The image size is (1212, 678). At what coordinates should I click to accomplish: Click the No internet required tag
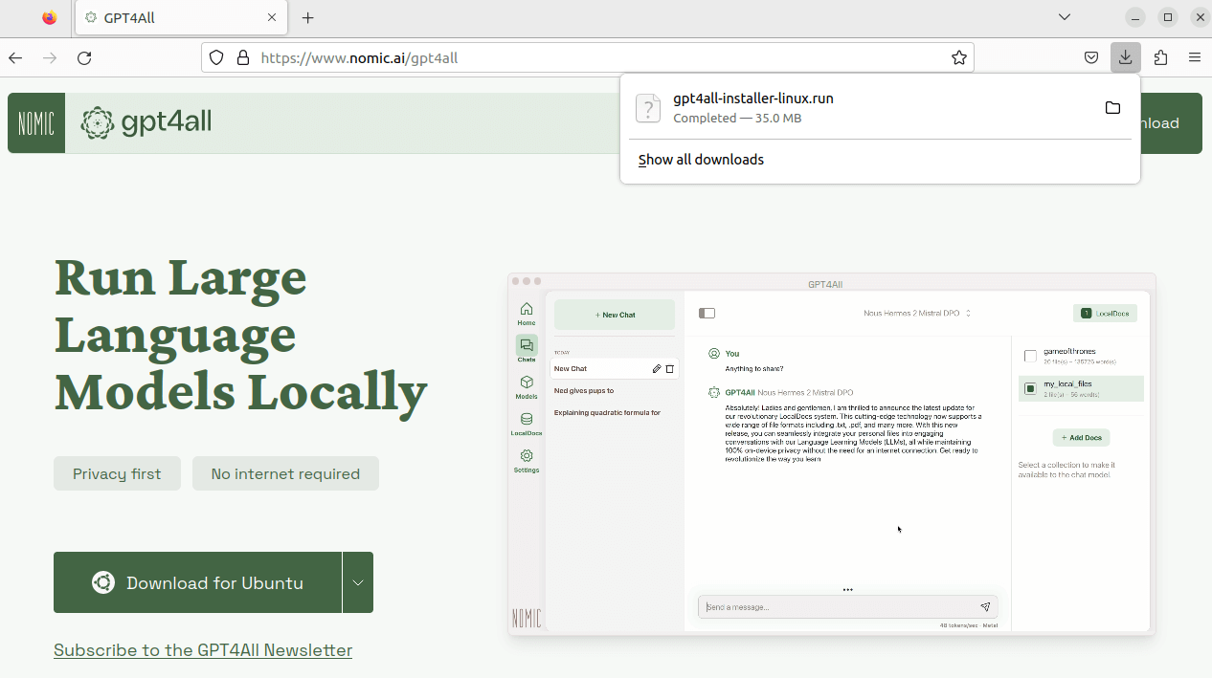[x=285, y=473]
